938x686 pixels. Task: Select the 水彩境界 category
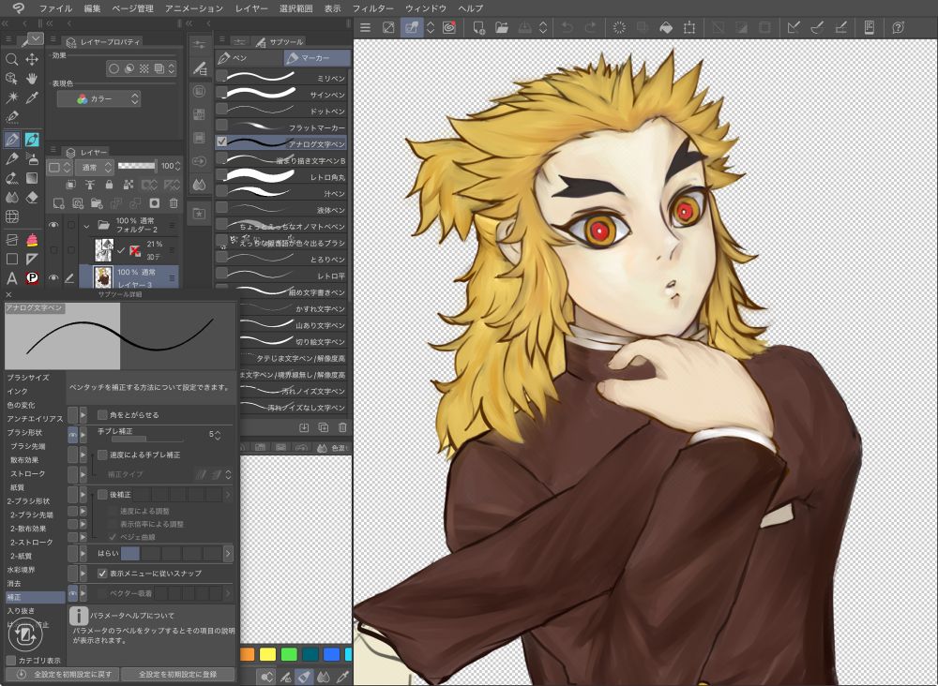click(x=21, y=570)
